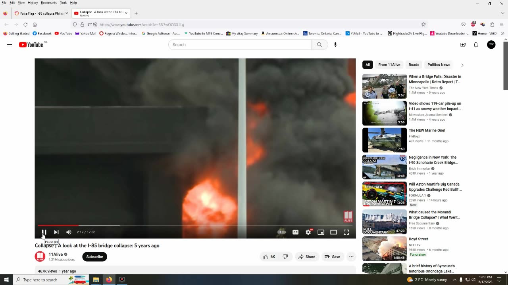Subscribe to the 11Alive channel

tap(94, 257)
